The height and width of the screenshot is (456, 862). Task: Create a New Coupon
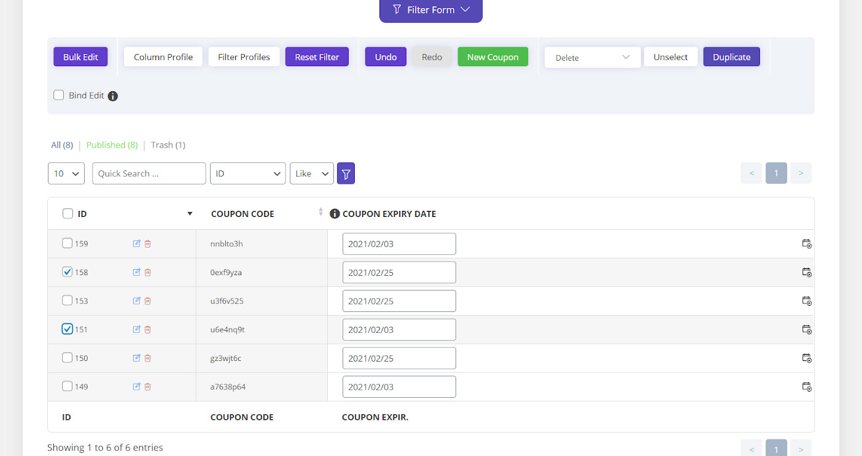[492, 57]
